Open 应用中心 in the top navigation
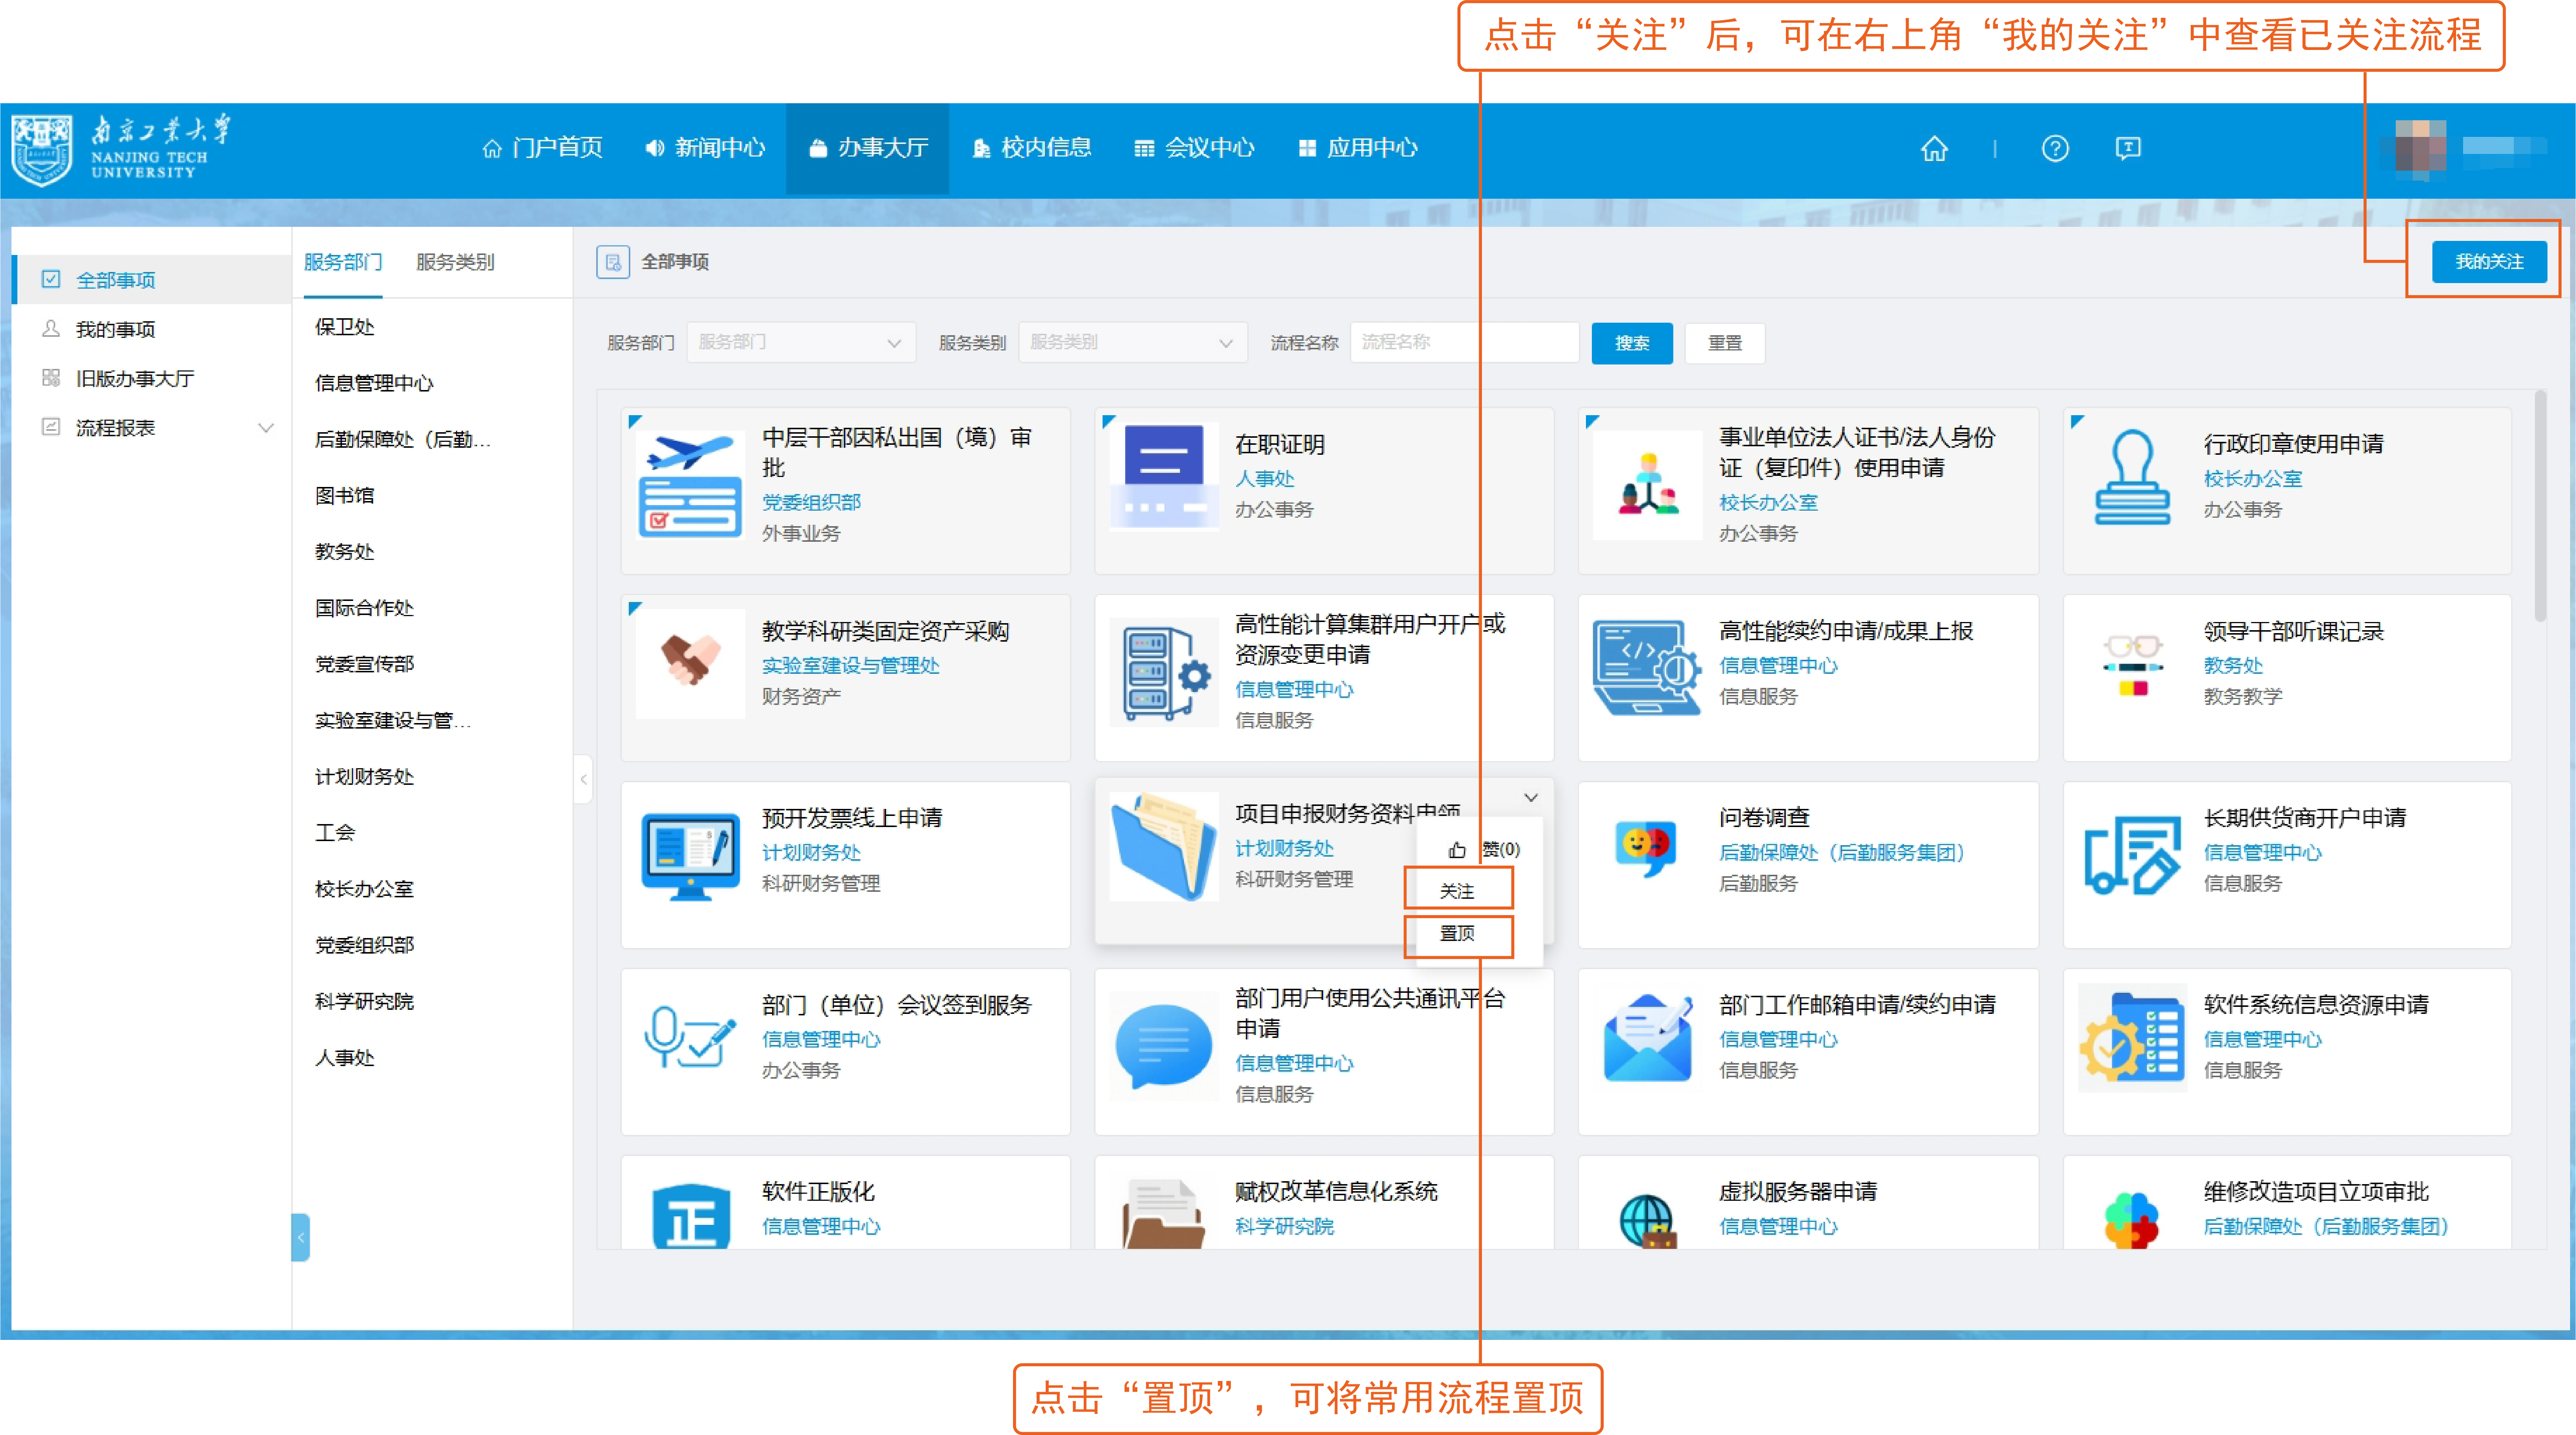Screen dimensions: 2576x1435 click(x=1358, y=148)
